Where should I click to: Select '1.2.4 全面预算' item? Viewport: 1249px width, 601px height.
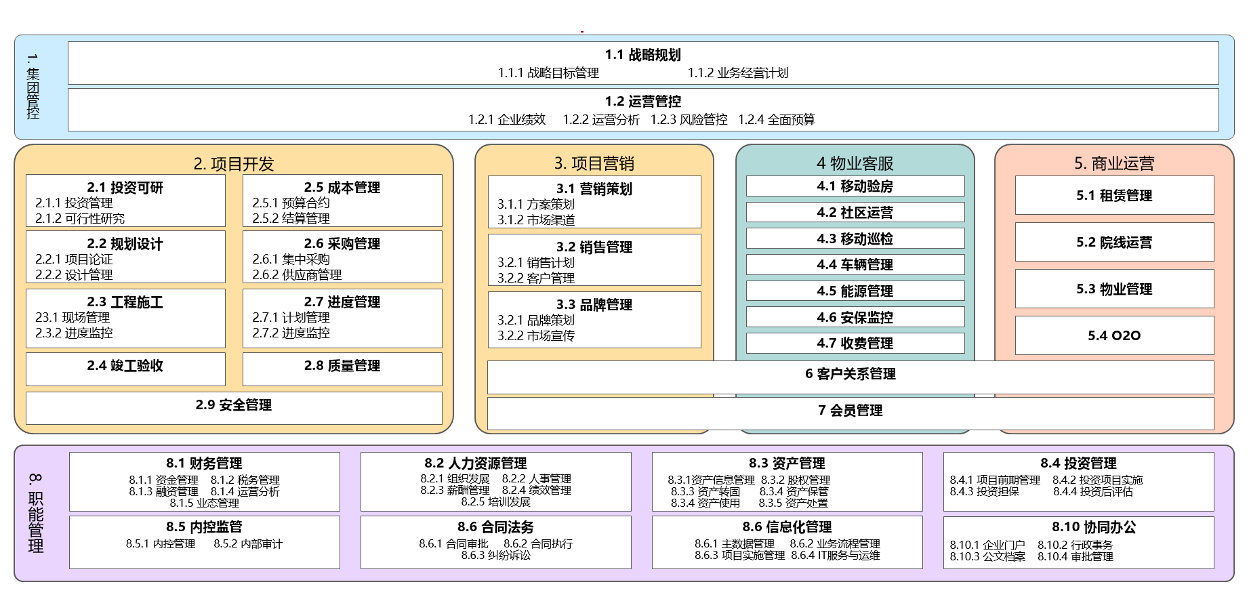(x=776, y=120)
